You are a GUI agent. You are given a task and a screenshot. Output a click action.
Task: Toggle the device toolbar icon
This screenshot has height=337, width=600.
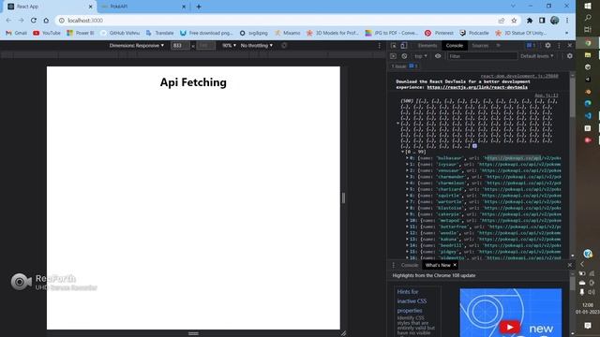[x=404, y=46]
